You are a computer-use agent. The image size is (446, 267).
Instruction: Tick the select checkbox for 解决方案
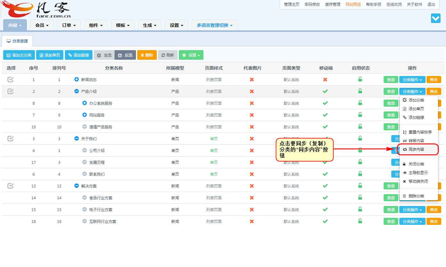pos(11,186)
